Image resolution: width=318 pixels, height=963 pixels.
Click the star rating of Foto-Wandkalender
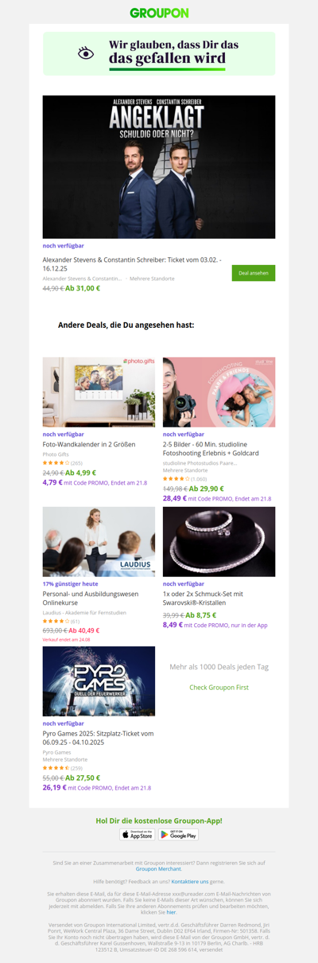56,462
